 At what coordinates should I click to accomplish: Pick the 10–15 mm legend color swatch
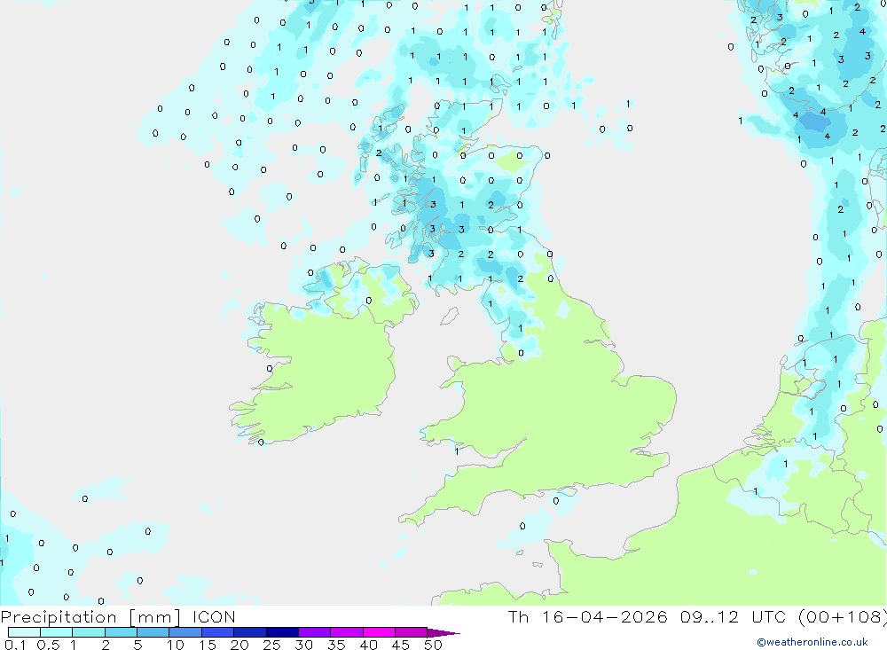[x=185, y=632]
